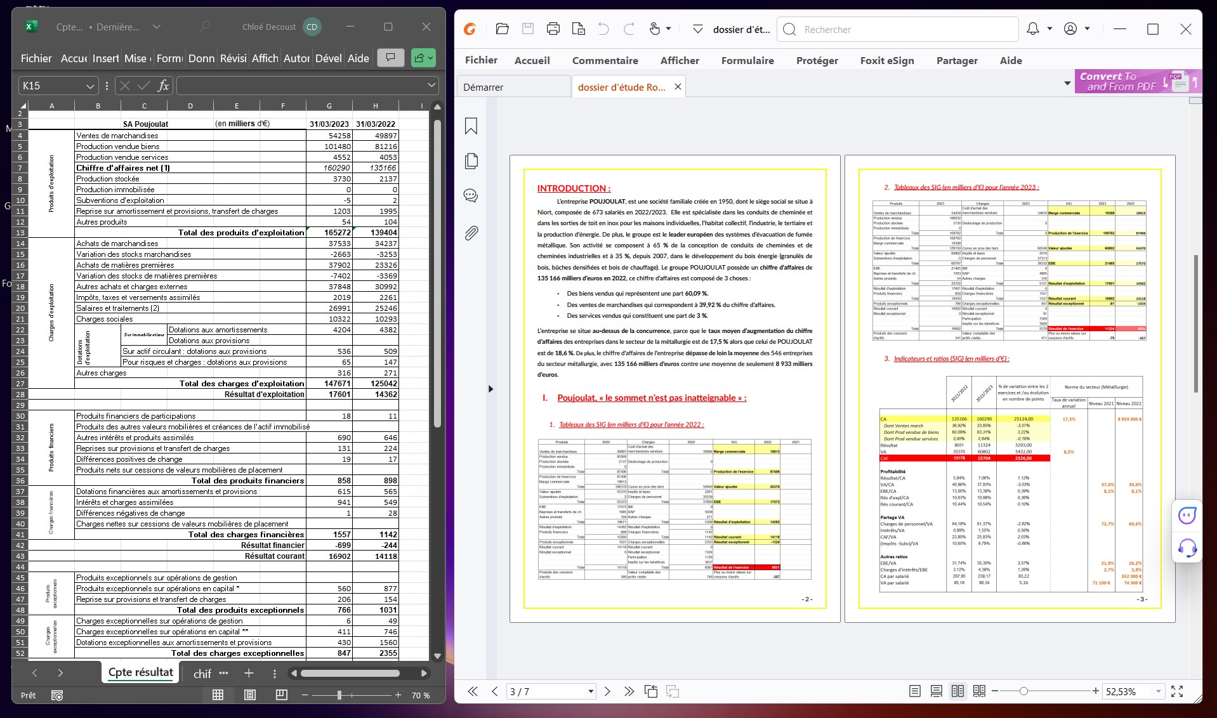Switch to Page Layout view in Excel
Image resolution: width=1217 pixels, height=718 pixels.
pos(250,695)
